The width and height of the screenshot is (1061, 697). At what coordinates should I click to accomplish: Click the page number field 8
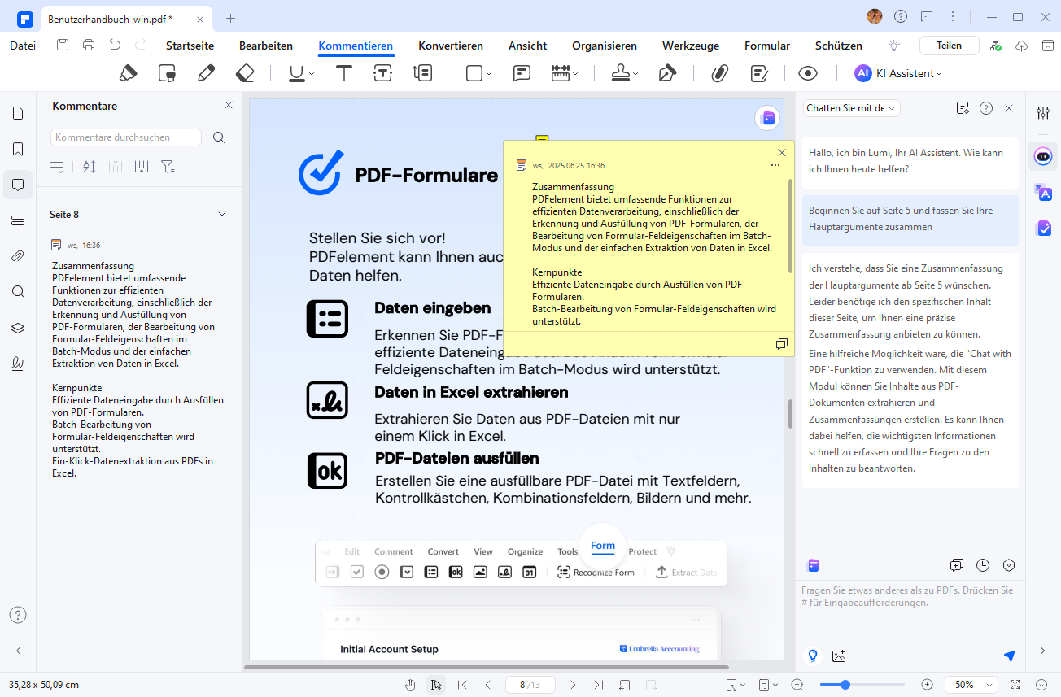tap(530, 685)
